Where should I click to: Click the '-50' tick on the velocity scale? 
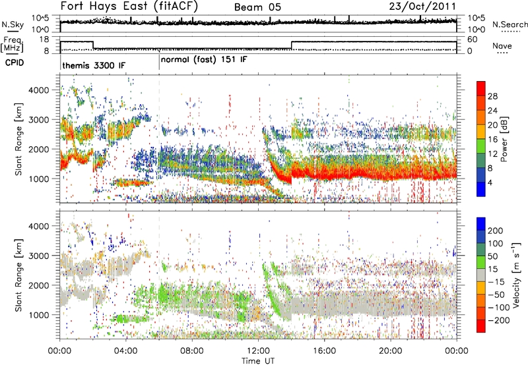[496, 295]
